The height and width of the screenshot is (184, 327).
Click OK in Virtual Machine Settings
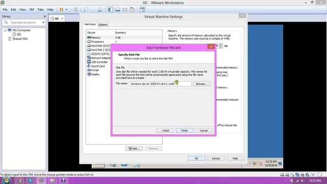[x=196, y=158]
